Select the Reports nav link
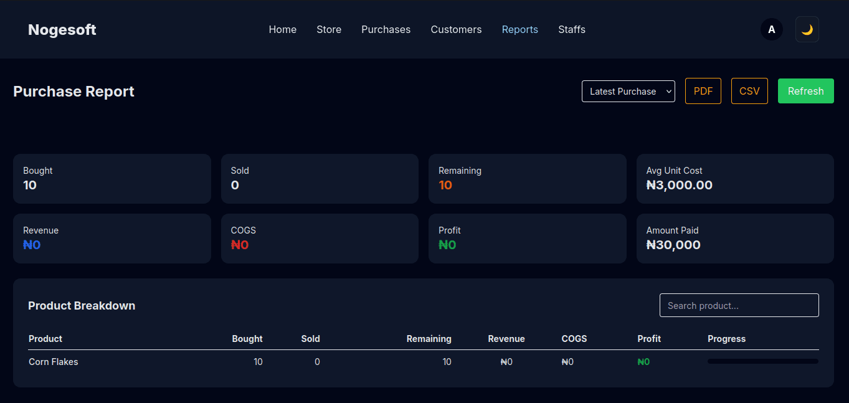The image size is (849, 403). [519, 29]
